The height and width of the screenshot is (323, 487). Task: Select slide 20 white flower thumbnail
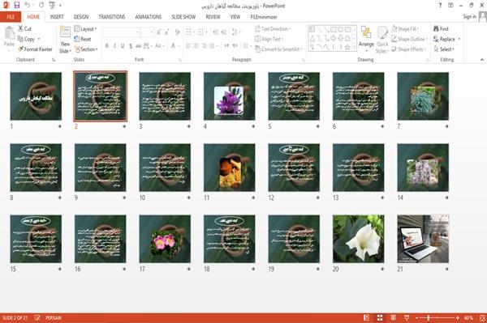pos(359,239)
